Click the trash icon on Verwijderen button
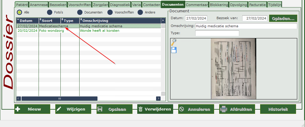Viewport: 305px width, 127px height. [x=141, y=109]
